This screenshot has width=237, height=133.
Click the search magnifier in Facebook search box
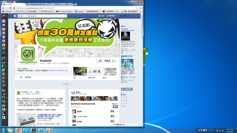tap(66, 16)
